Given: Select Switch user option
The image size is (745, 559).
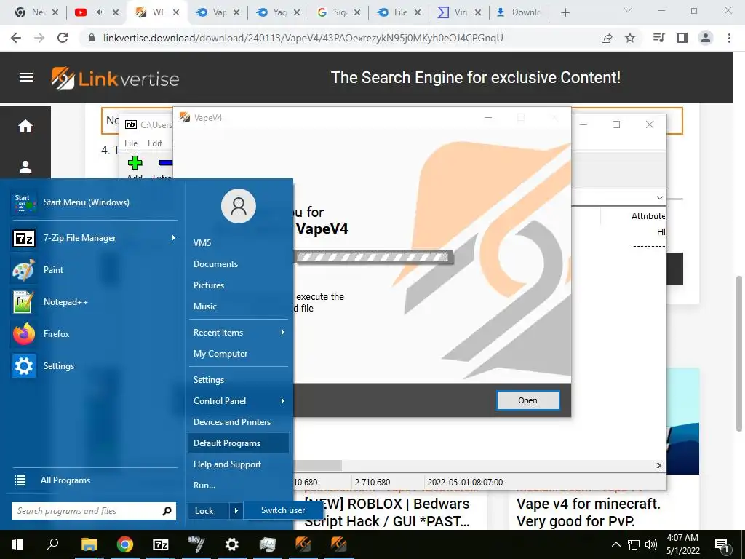Looking at the screenshot, I should click(283, 510).
